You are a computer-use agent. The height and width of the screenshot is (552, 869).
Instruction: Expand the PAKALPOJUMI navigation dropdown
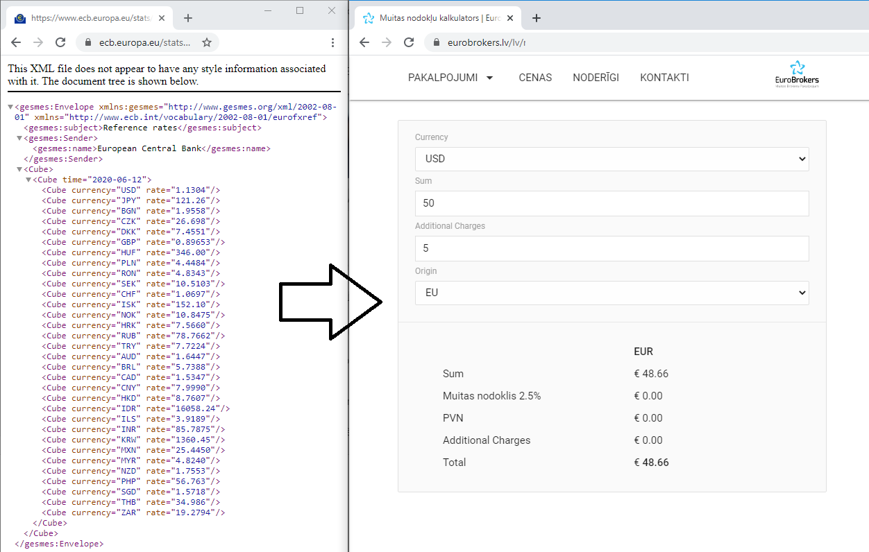tap(450, 78)
